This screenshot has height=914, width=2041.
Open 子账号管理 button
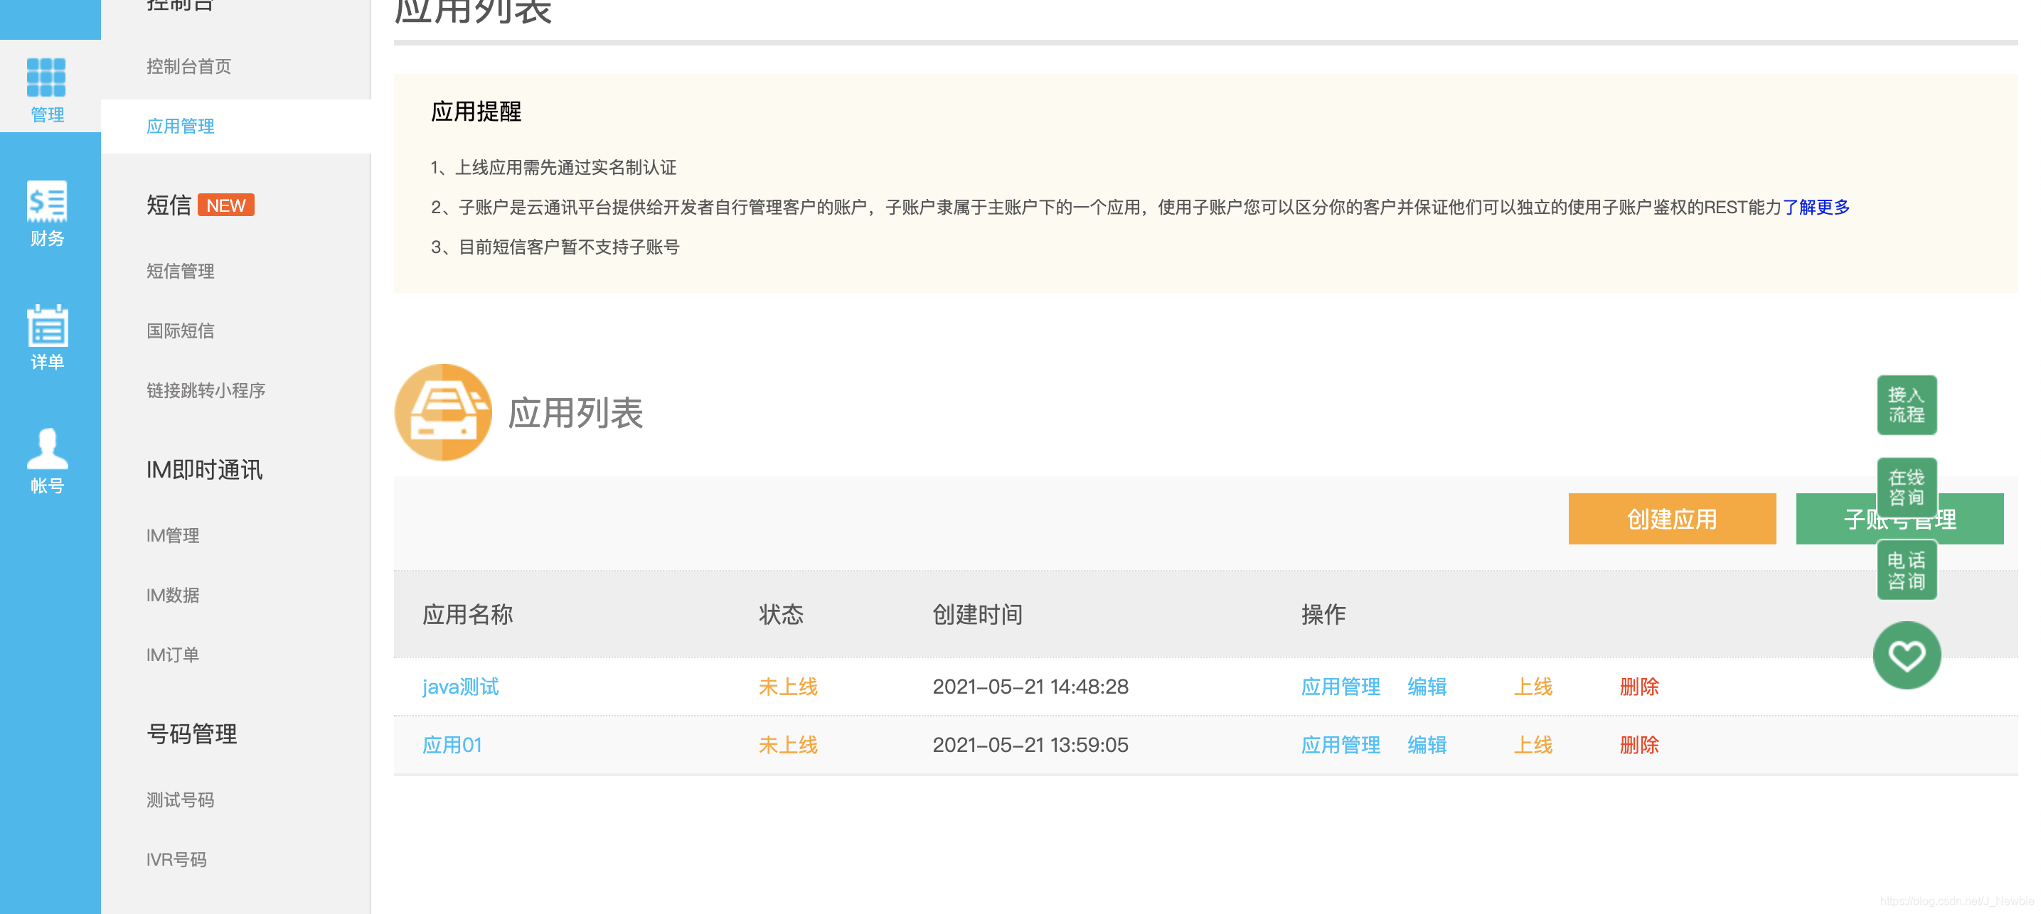[x=1899, y=519]
